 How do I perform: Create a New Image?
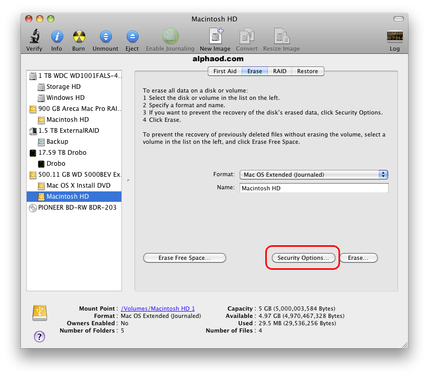[x=216, y=36]
